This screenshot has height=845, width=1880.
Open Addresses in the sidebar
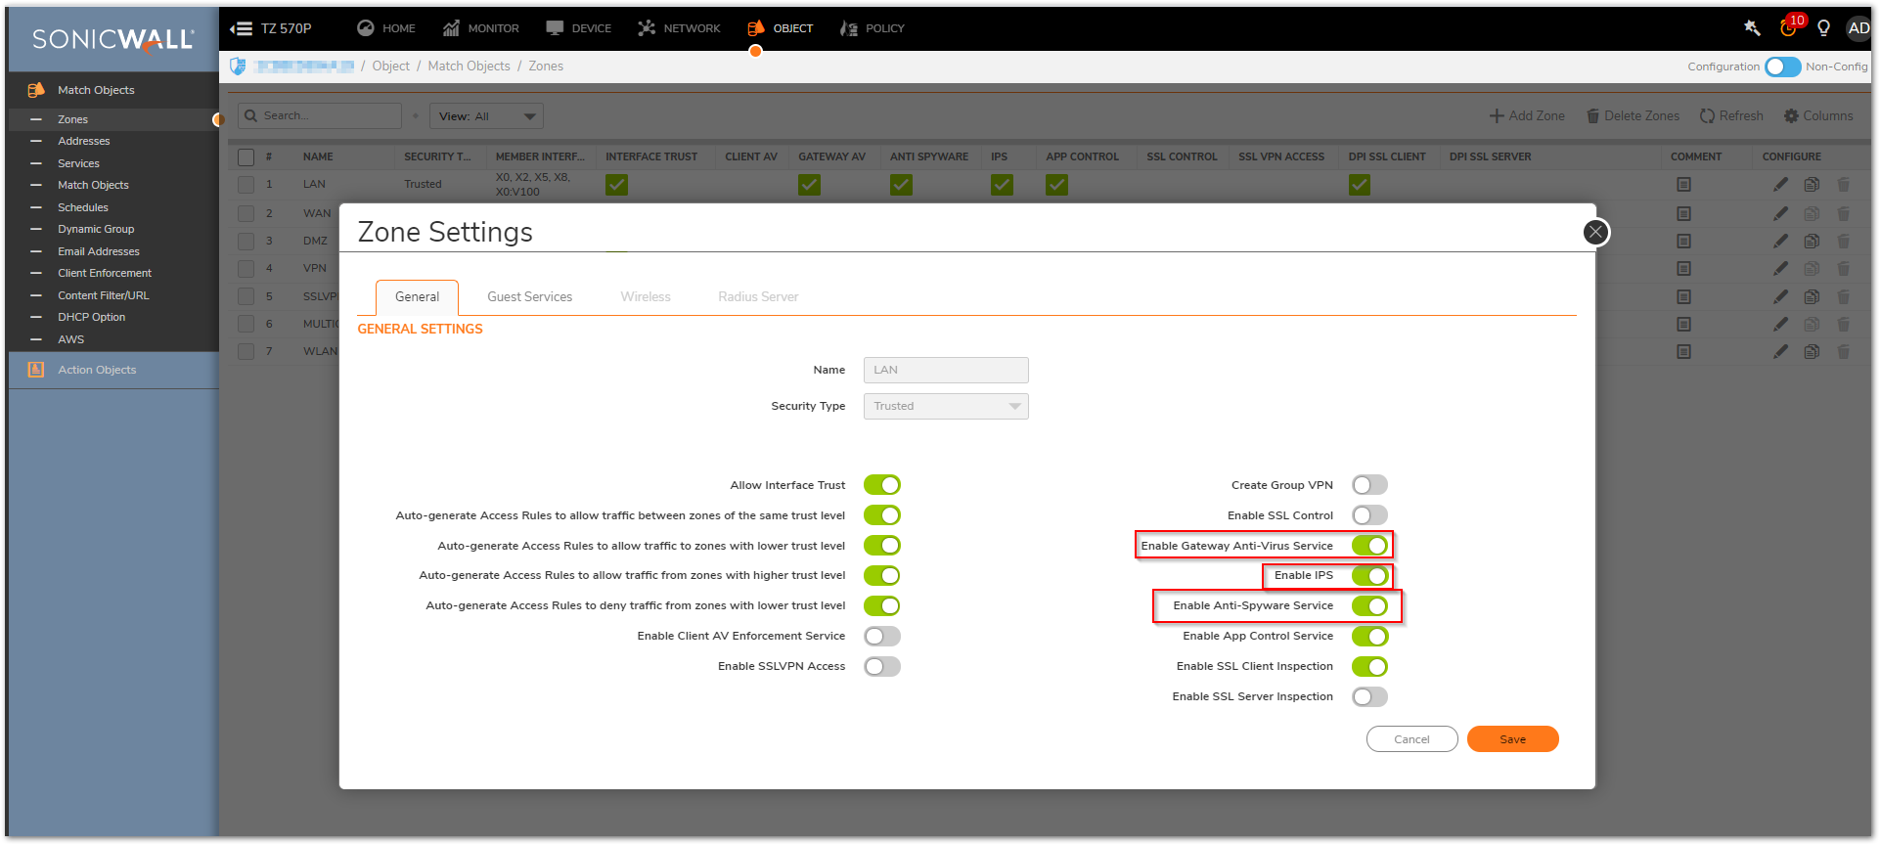point(83,141)
